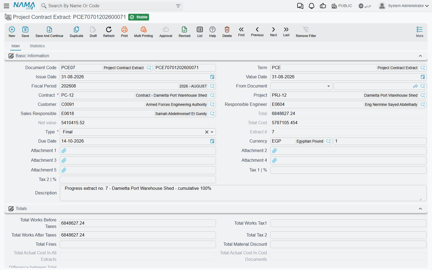Click the Tax 1 | % field
Image resolution: width=432 pixels, height=270 pixels.
point(348,170)
